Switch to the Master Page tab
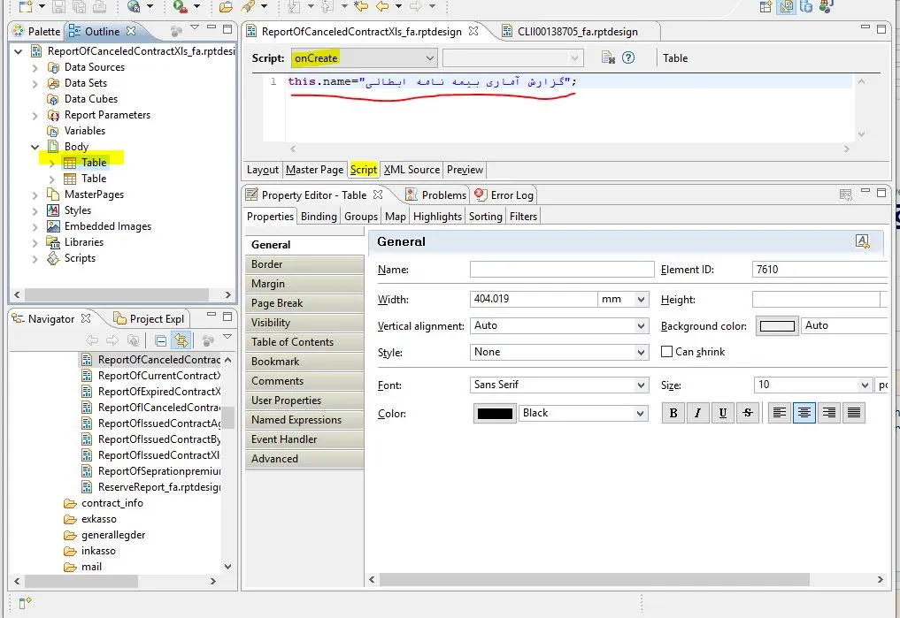This screenshot has width=900, height=618. [x=314, y=170]
